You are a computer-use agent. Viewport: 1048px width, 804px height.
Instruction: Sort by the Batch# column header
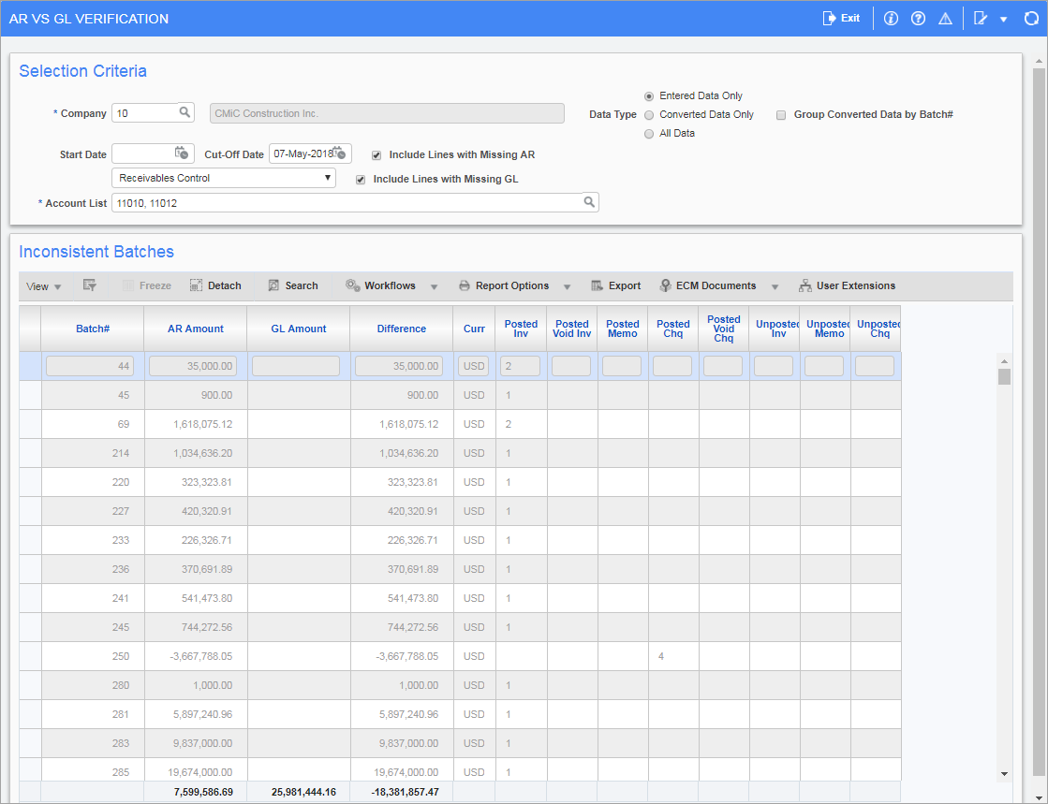92,329
